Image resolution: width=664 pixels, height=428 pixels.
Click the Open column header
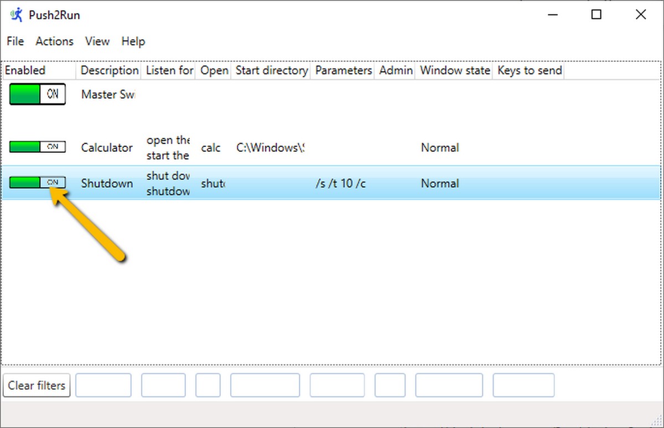coord(214,71)
